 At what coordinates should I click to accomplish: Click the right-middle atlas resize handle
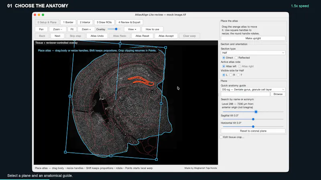161,104
